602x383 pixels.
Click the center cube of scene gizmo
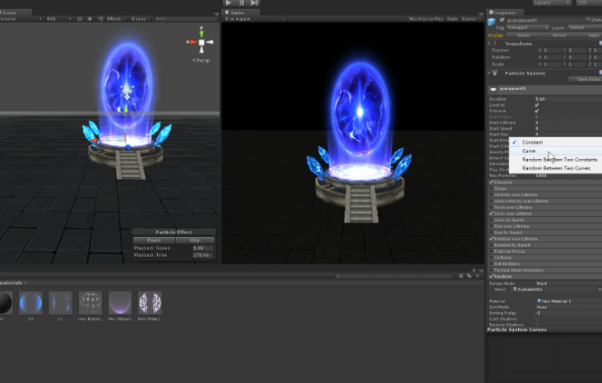[x=201, y=42]
